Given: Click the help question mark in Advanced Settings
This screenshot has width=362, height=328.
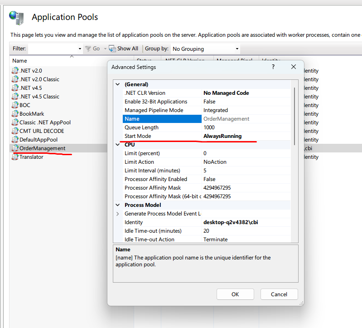Looking at the screenshot, I should (x=273, y=67).
